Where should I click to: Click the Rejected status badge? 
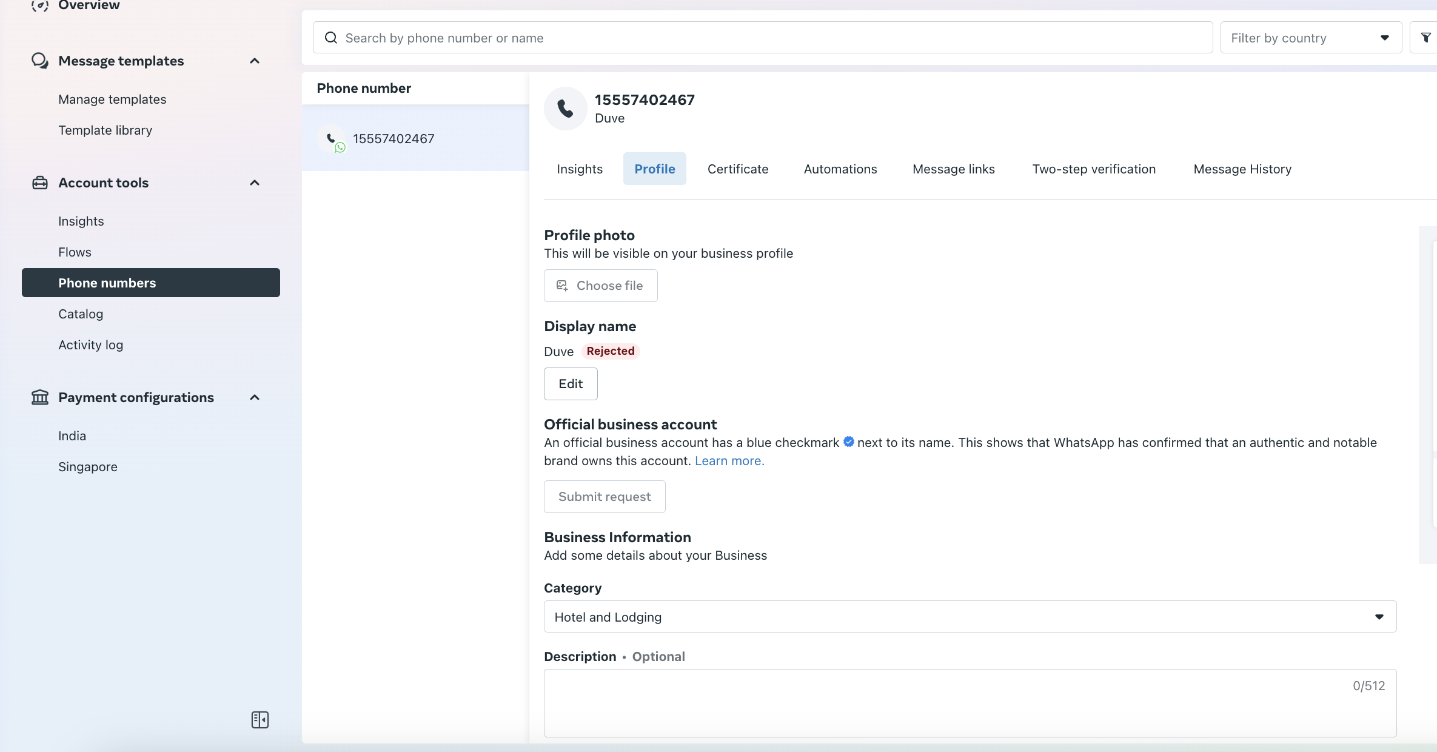pyautogui.click(x=611, y=351)
